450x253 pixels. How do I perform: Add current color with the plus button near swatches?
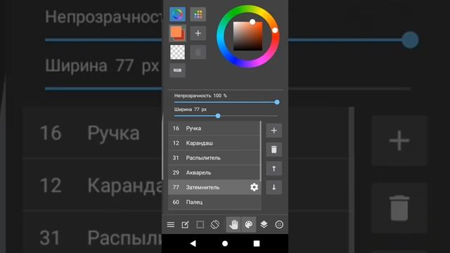pos(198,33)
